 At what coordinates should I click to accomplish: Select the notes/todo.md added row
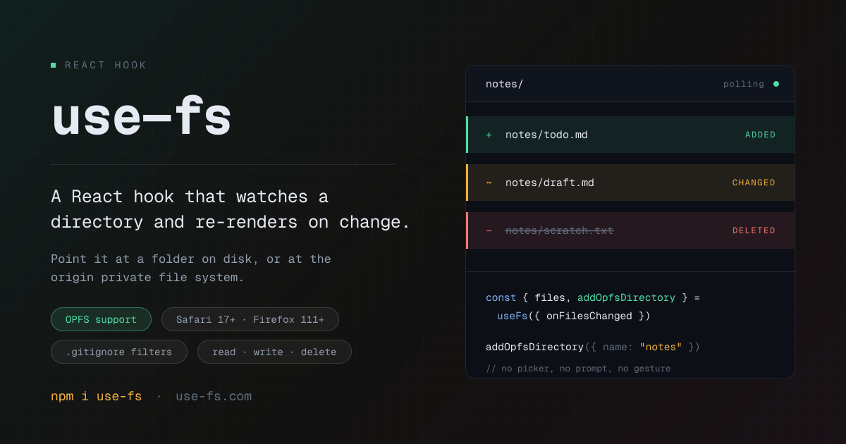(x=630, y=135)
